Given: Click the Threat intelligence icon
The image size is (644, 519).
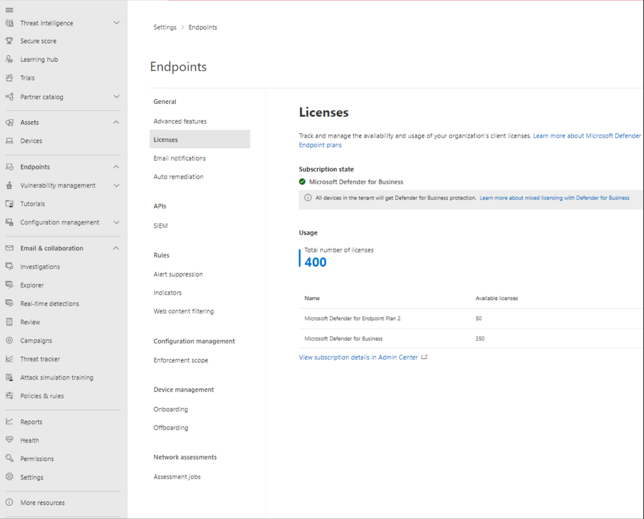Looking at the screenshot, I should [x=9, y=23].
